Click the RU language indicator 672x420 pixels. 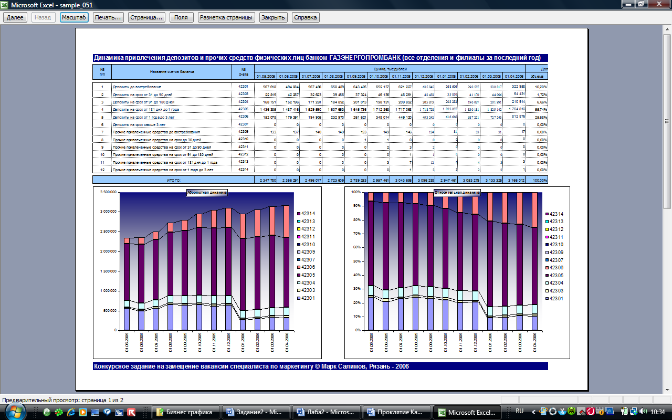point(520,411)
